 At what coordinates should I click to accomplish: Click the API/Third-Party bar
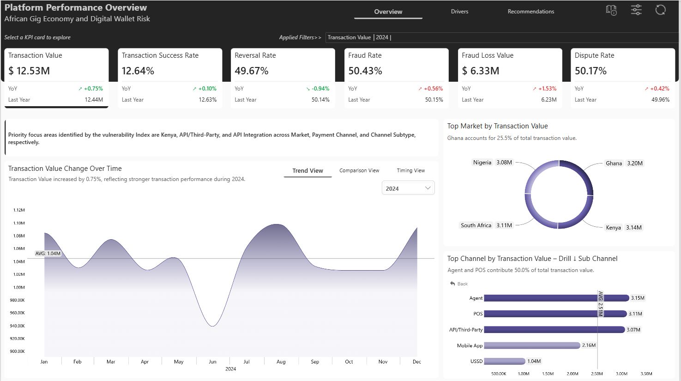coord(554,330)
